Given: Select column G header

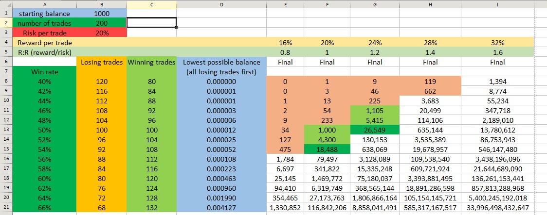Looking at the screenshot, I should pyautogui.click(x=375, y=4).
